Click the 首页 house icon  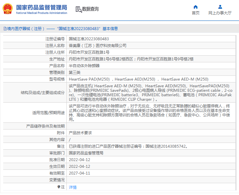[x=196, y=7]
